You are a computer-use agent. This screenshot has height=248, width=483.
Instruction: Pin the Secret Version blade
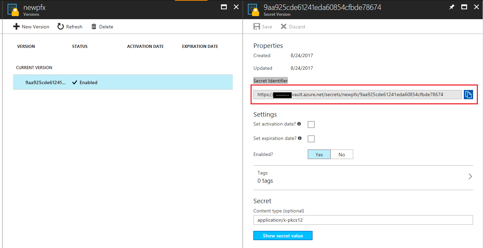tap(452, 7)
